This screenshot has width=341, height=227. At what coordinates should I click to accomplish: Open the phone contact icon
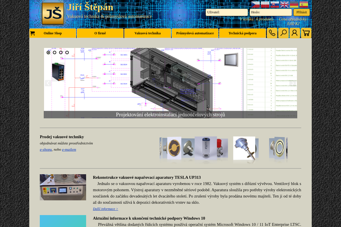pyautogui.click(x=272, y=33)
